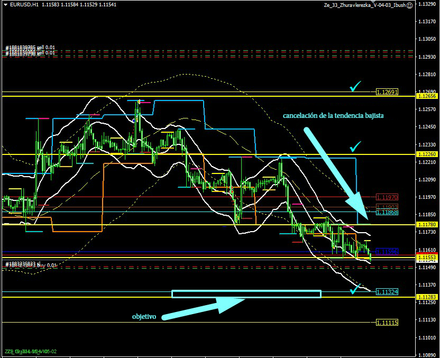Click the checkmark above the 1.12260 line
Viewport: 440px width, 358px height.
pyautogui.click(x=355, y=145)
